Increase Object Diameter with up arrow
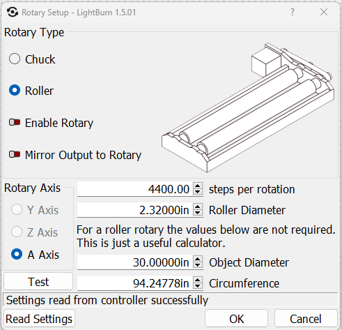 pos(198,259)
